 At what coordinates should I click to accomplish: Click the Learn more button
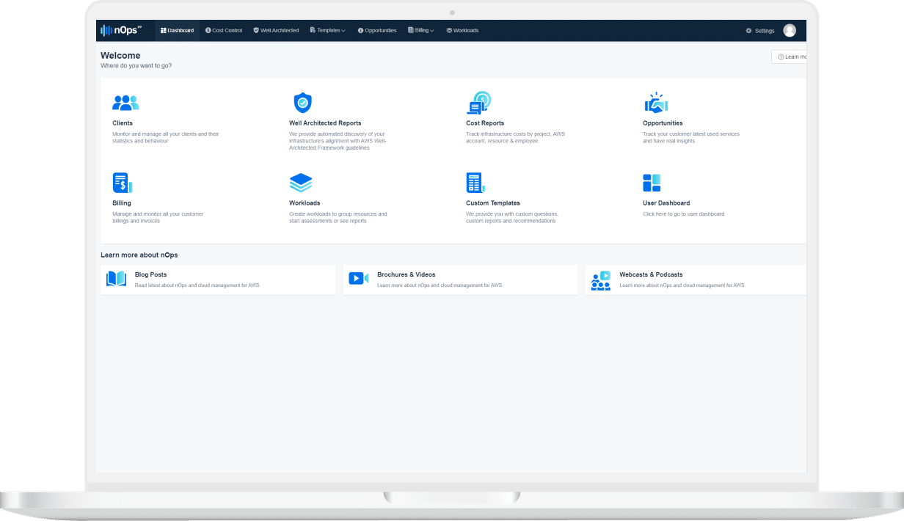tap(790, 57)
